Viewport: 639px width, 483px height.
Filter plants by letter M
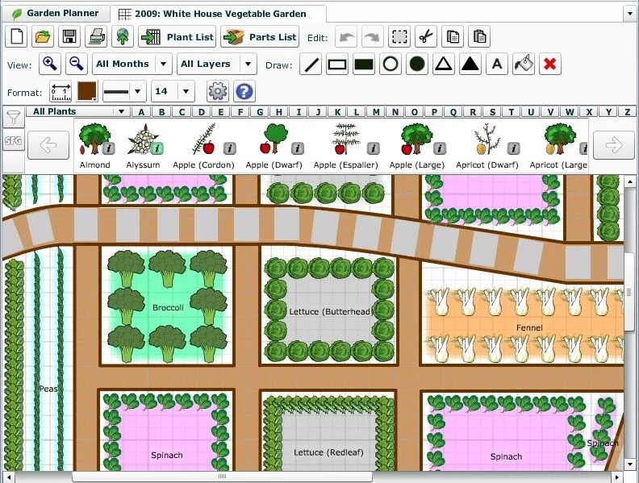coord(376,111)
